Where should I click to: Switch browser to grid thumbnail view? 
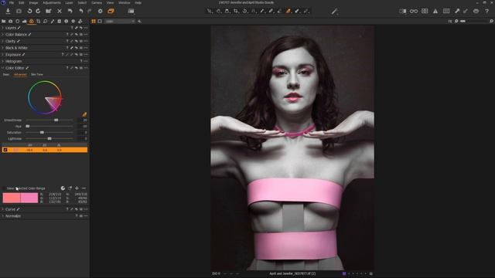pyautogui.click(x=94, y=21)
